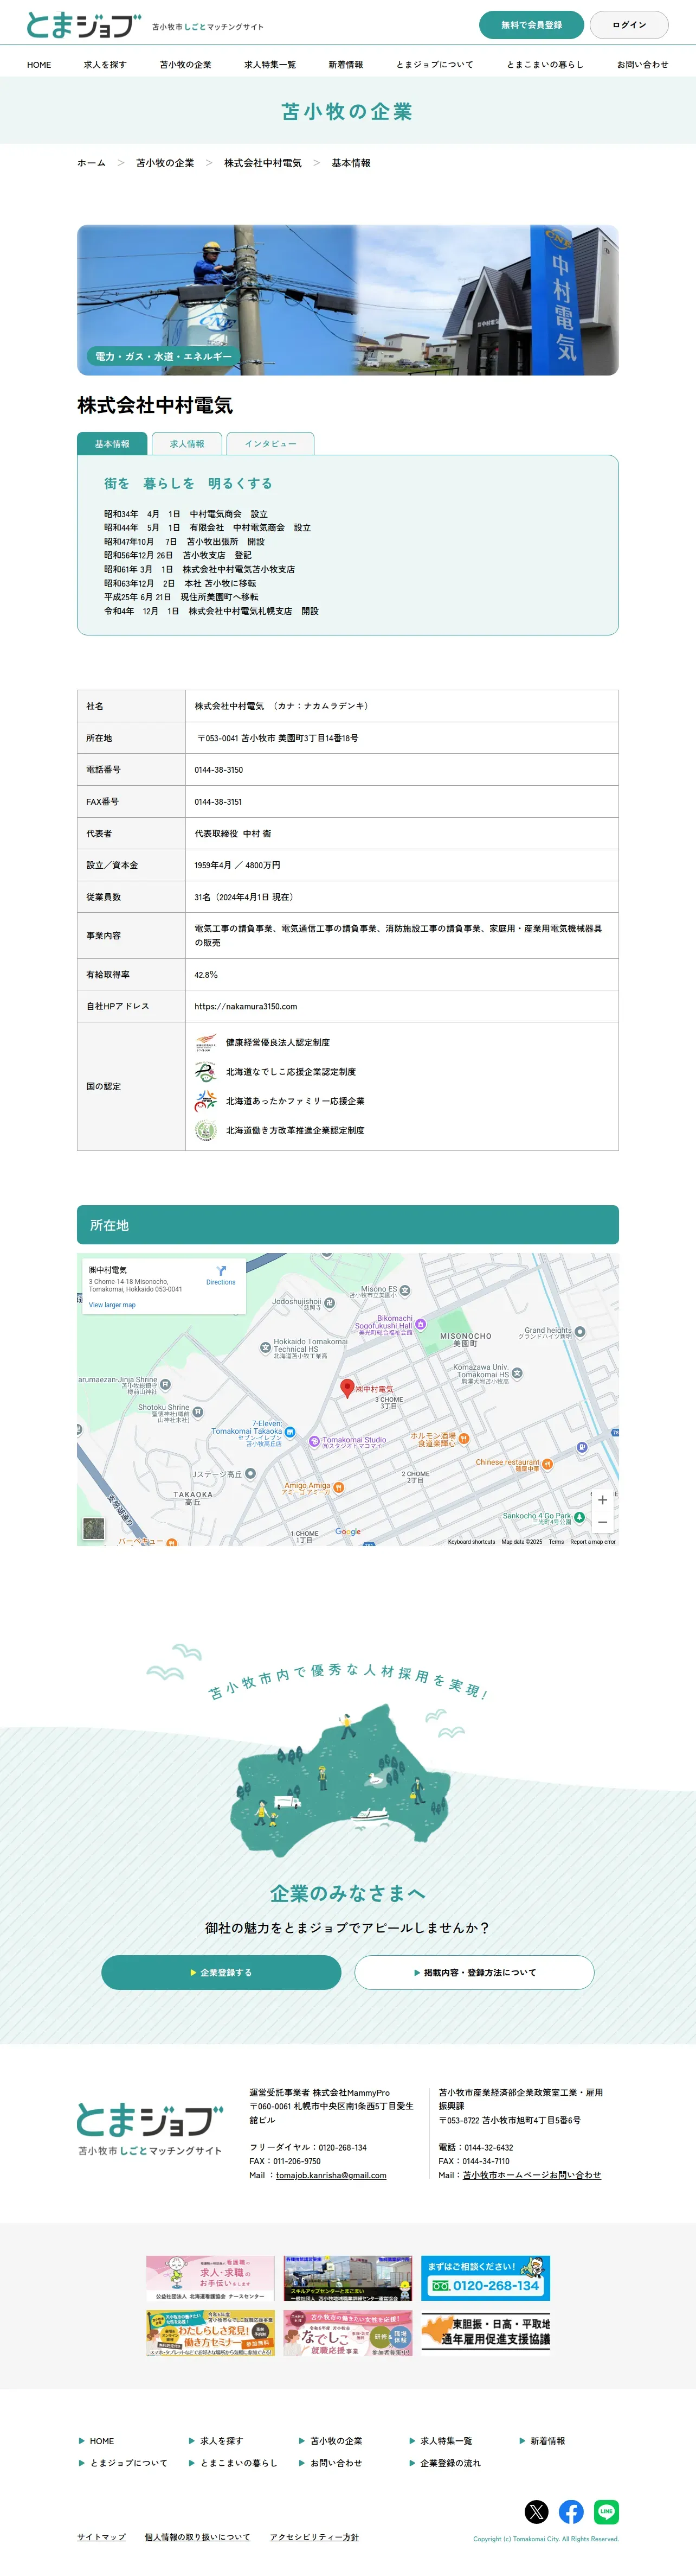Open the map Keyboard shortcuts button

472,1542
